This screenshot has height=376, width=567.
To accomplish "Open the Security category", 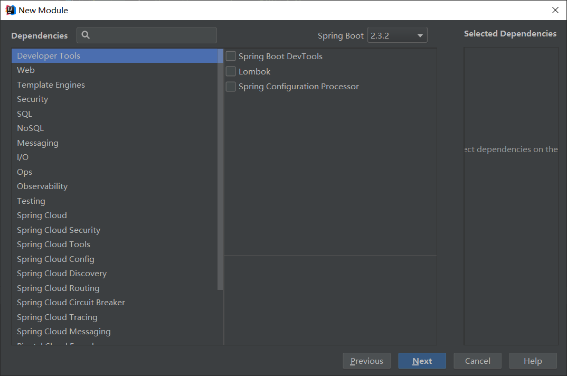I will point(115,99).
